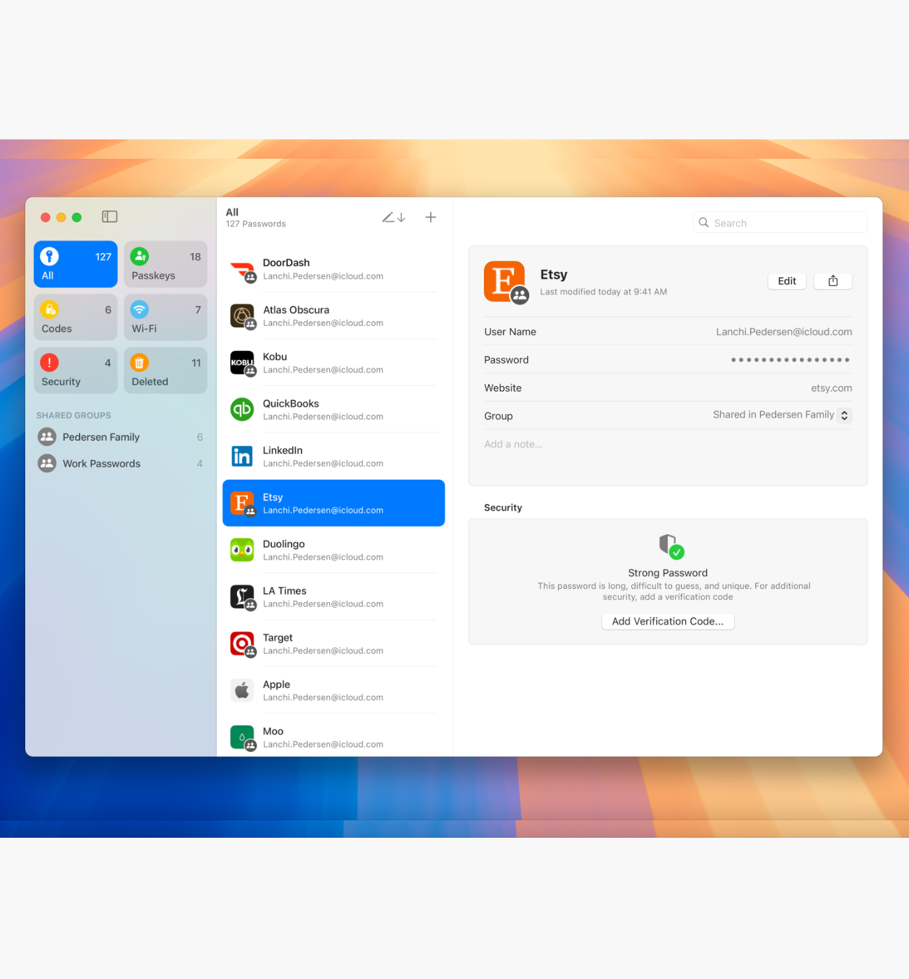Add a new password with plus icon

point(431,217)
